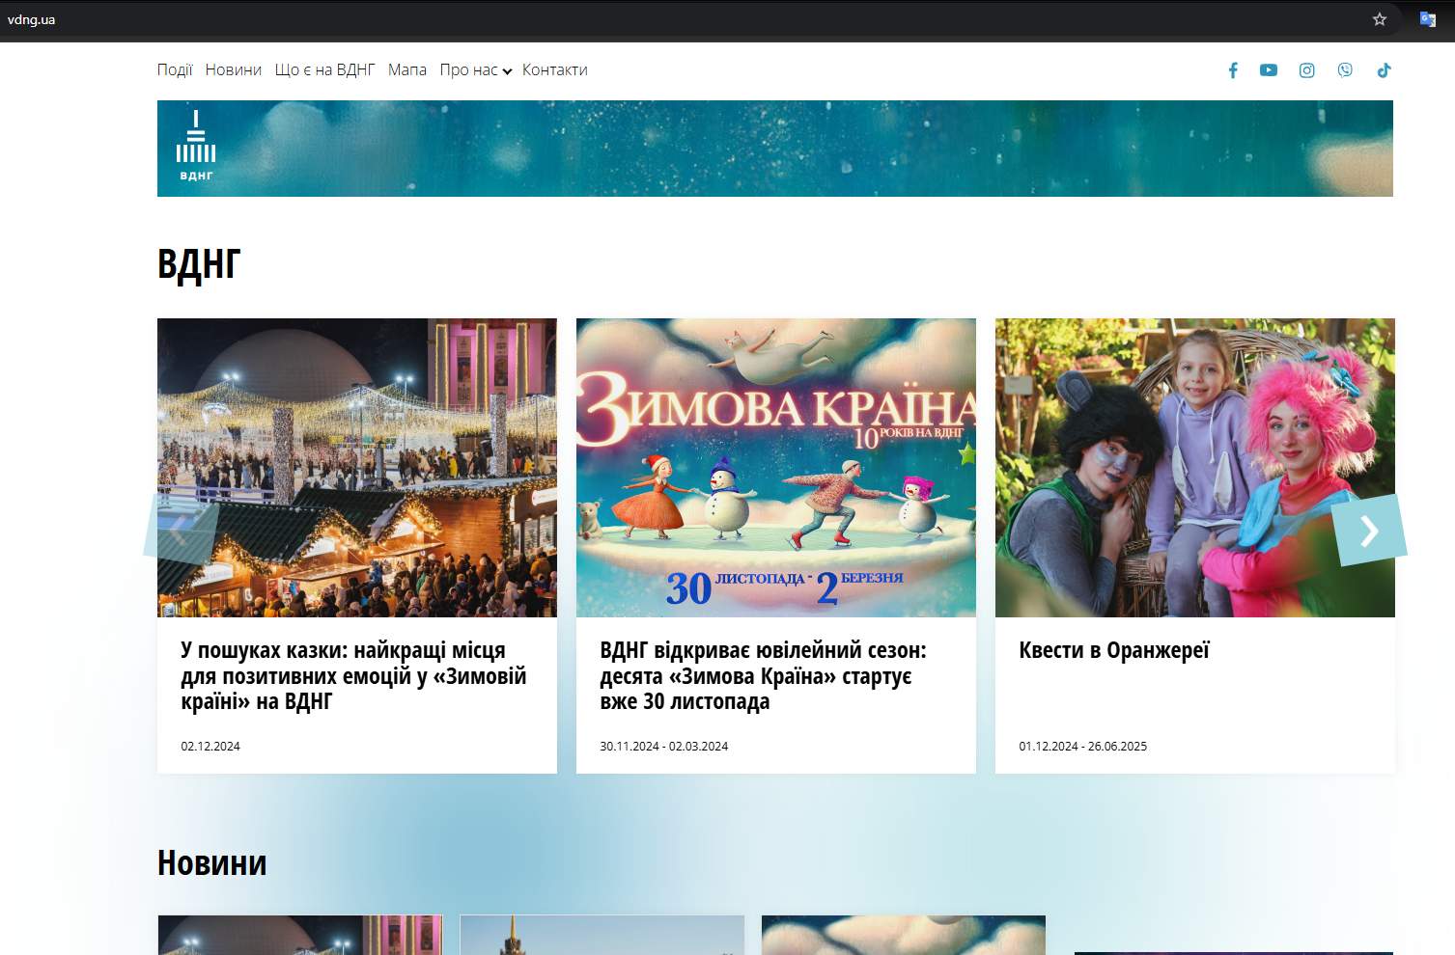
Task: Go back with the left carousel arrow
Action: click(183, 530)
